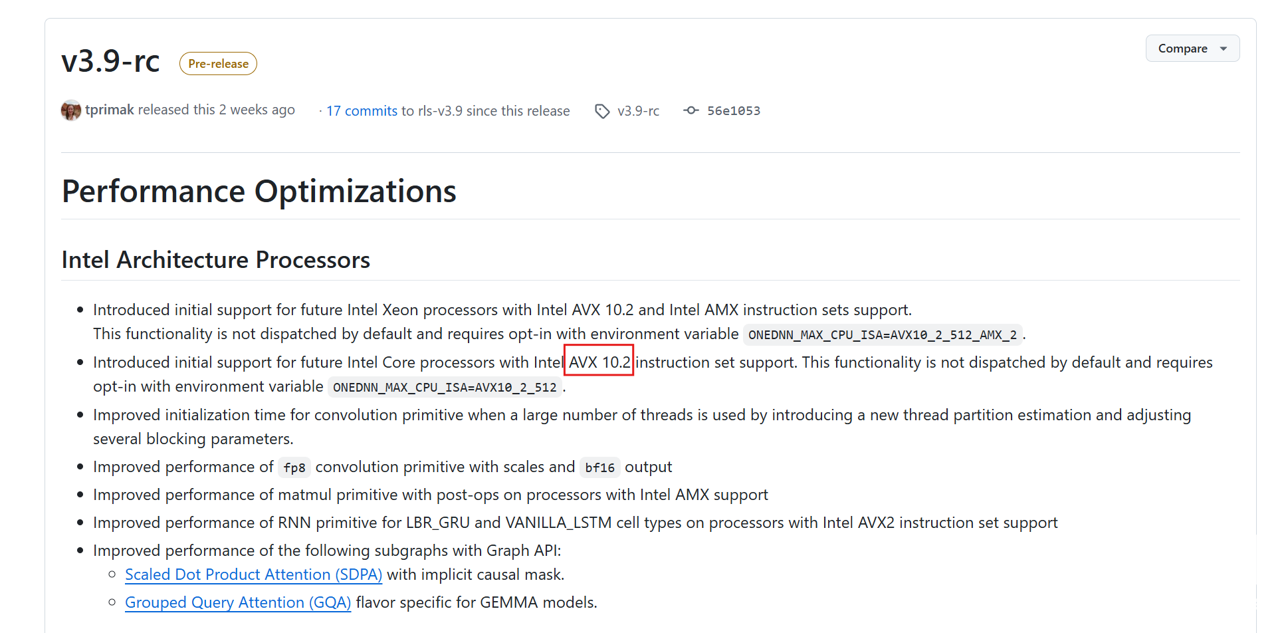The height and width of the screenshot is (633, 1288).
Task: Click the bf16 inline code label
Action: (x=599, y=467)
